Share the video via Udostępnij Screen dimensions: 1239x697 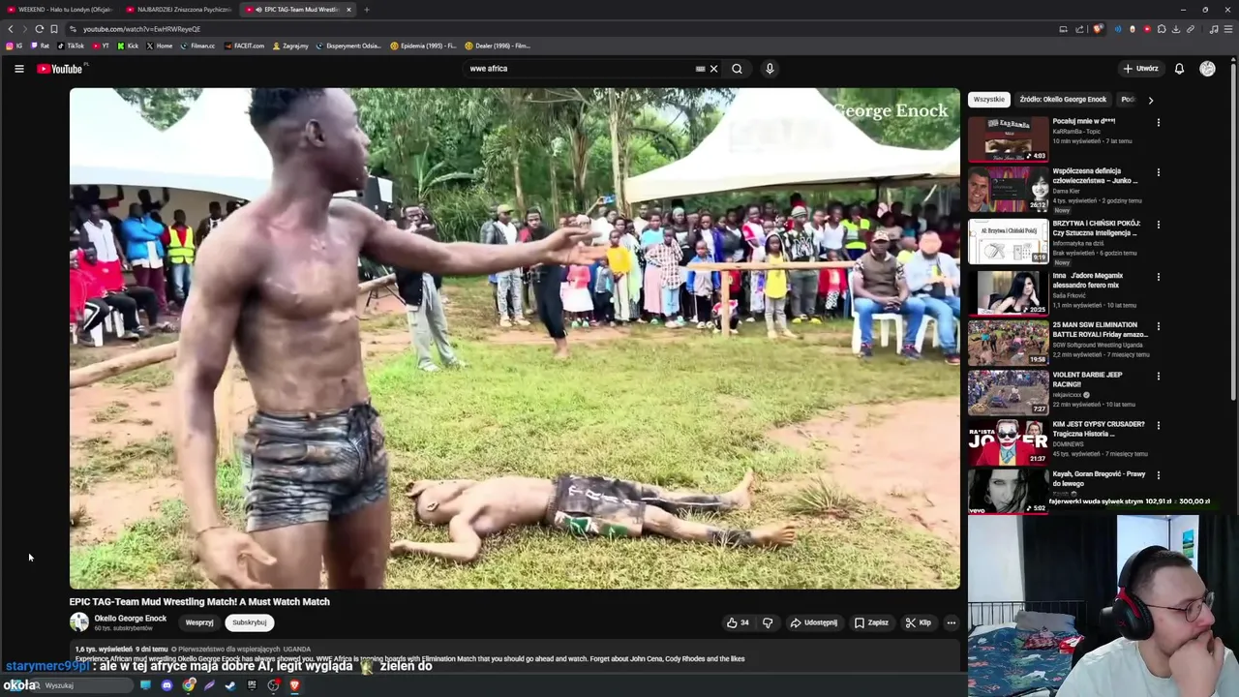click(x=813, y=622)
